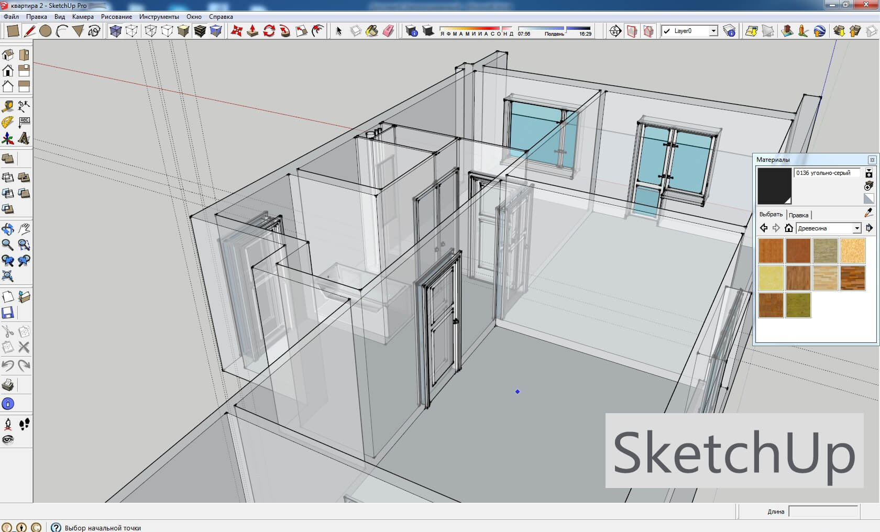Open the Layer0 layer dropdown
The image size is (880, 532).
(713, 31)
